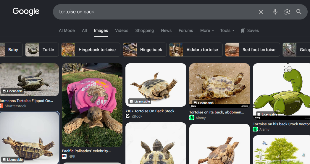The height and width of the screenshot is (164, 310).
Task: Open the More dropdown menu
Action: click(x=207, y=30)
